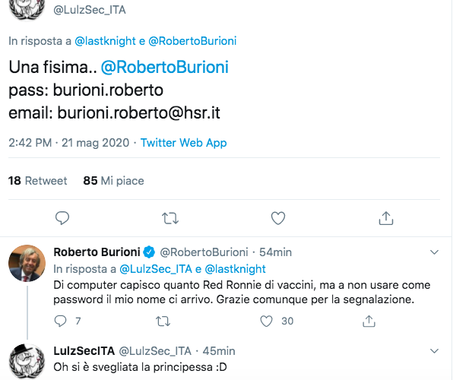Retweet the main tweet with password
Image resolution: width=453 pixels, height=380 pixels.
click(170, 218)
